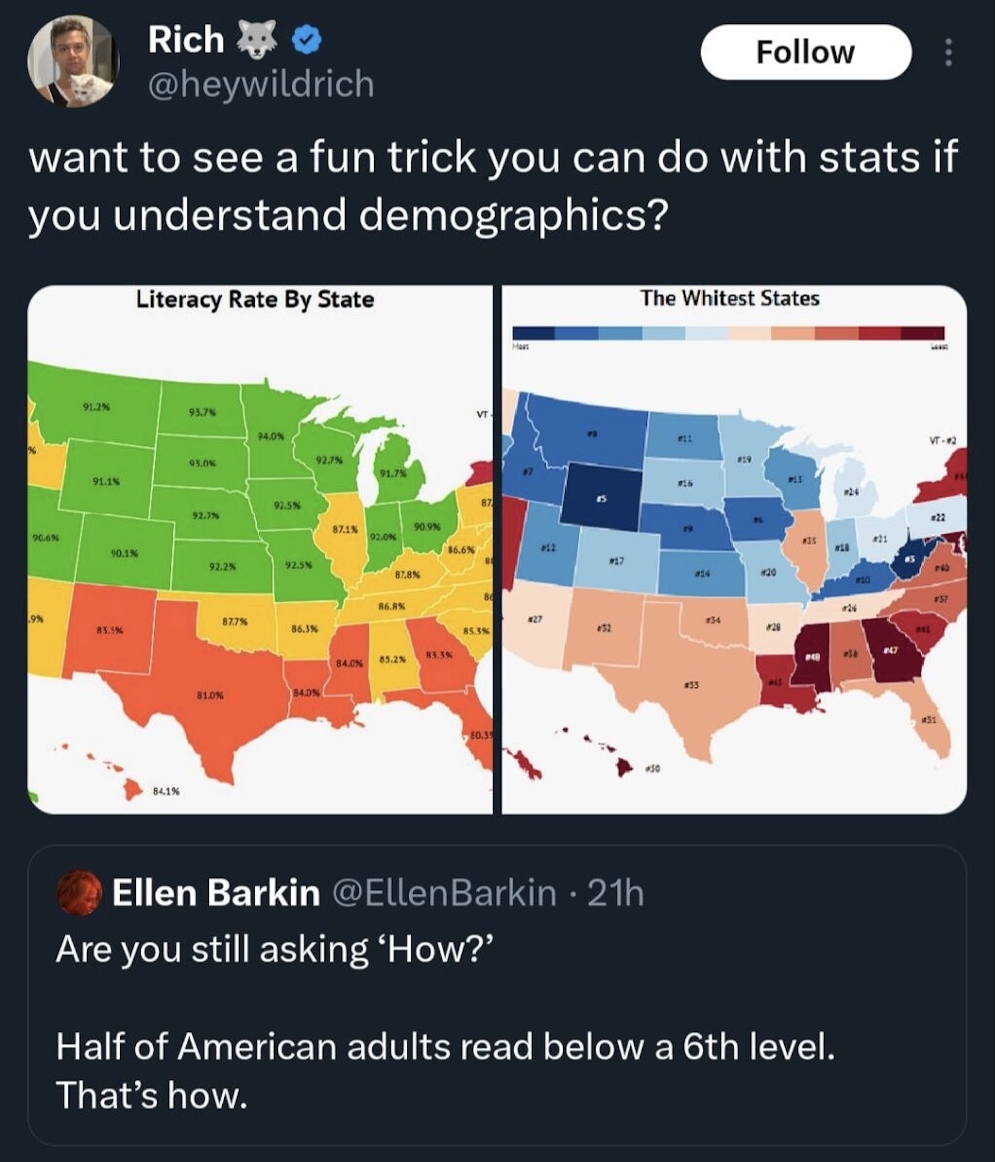Open the three-dot more options menu
This screenshot has width=995, height=1162.
(949, 52)
